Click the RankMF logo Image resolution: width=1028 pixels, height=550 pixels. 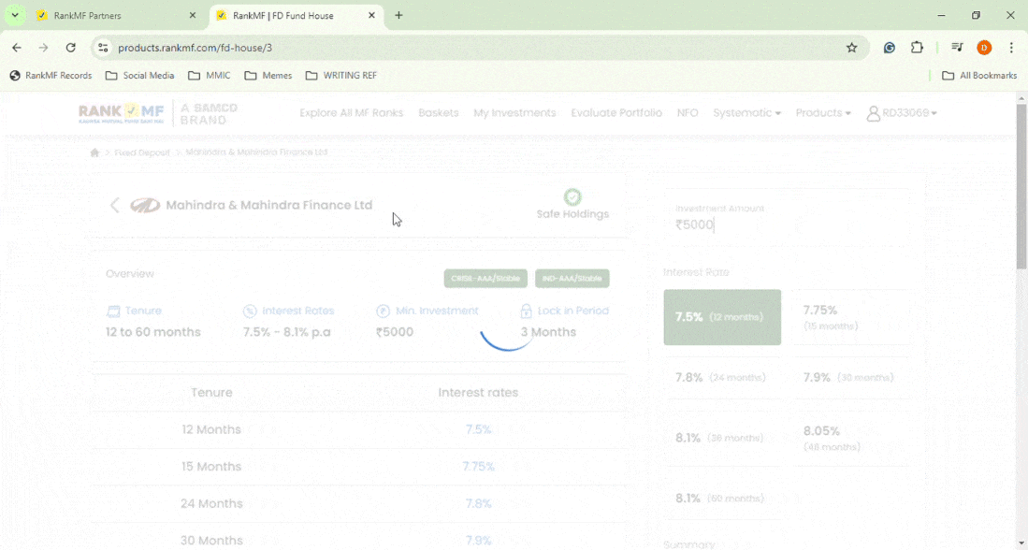point(122,113)
